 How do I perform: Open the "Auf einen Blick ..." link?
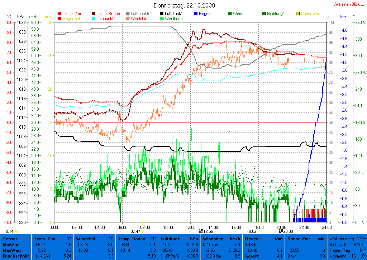(x=347, y=4)
